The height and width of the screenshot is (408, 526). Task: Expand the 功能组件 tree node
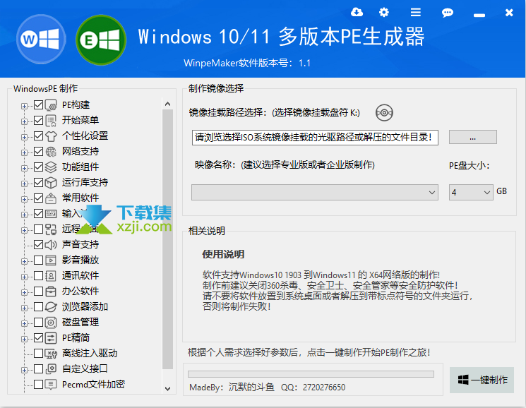point(24,168)
